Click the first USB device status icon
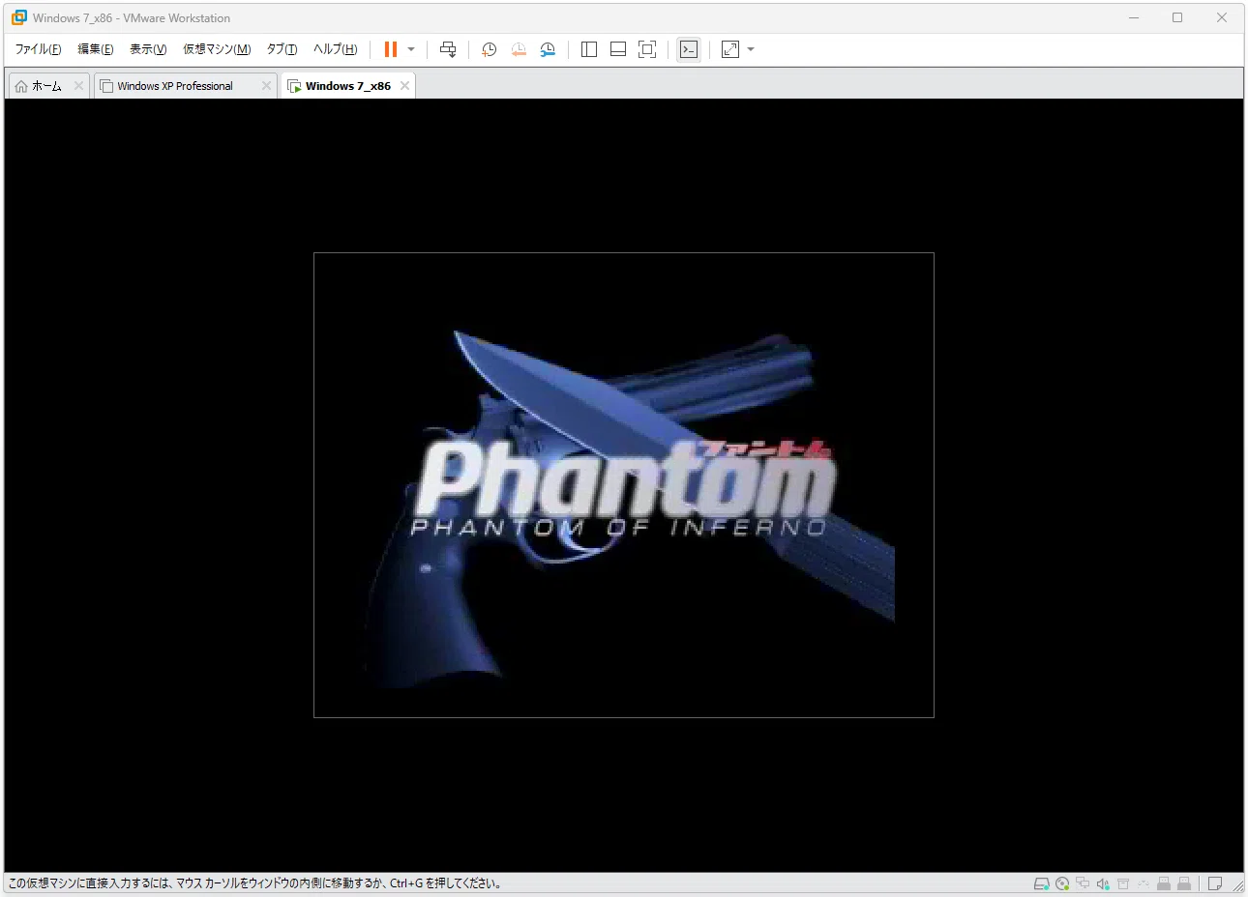 coord(1164,883)
